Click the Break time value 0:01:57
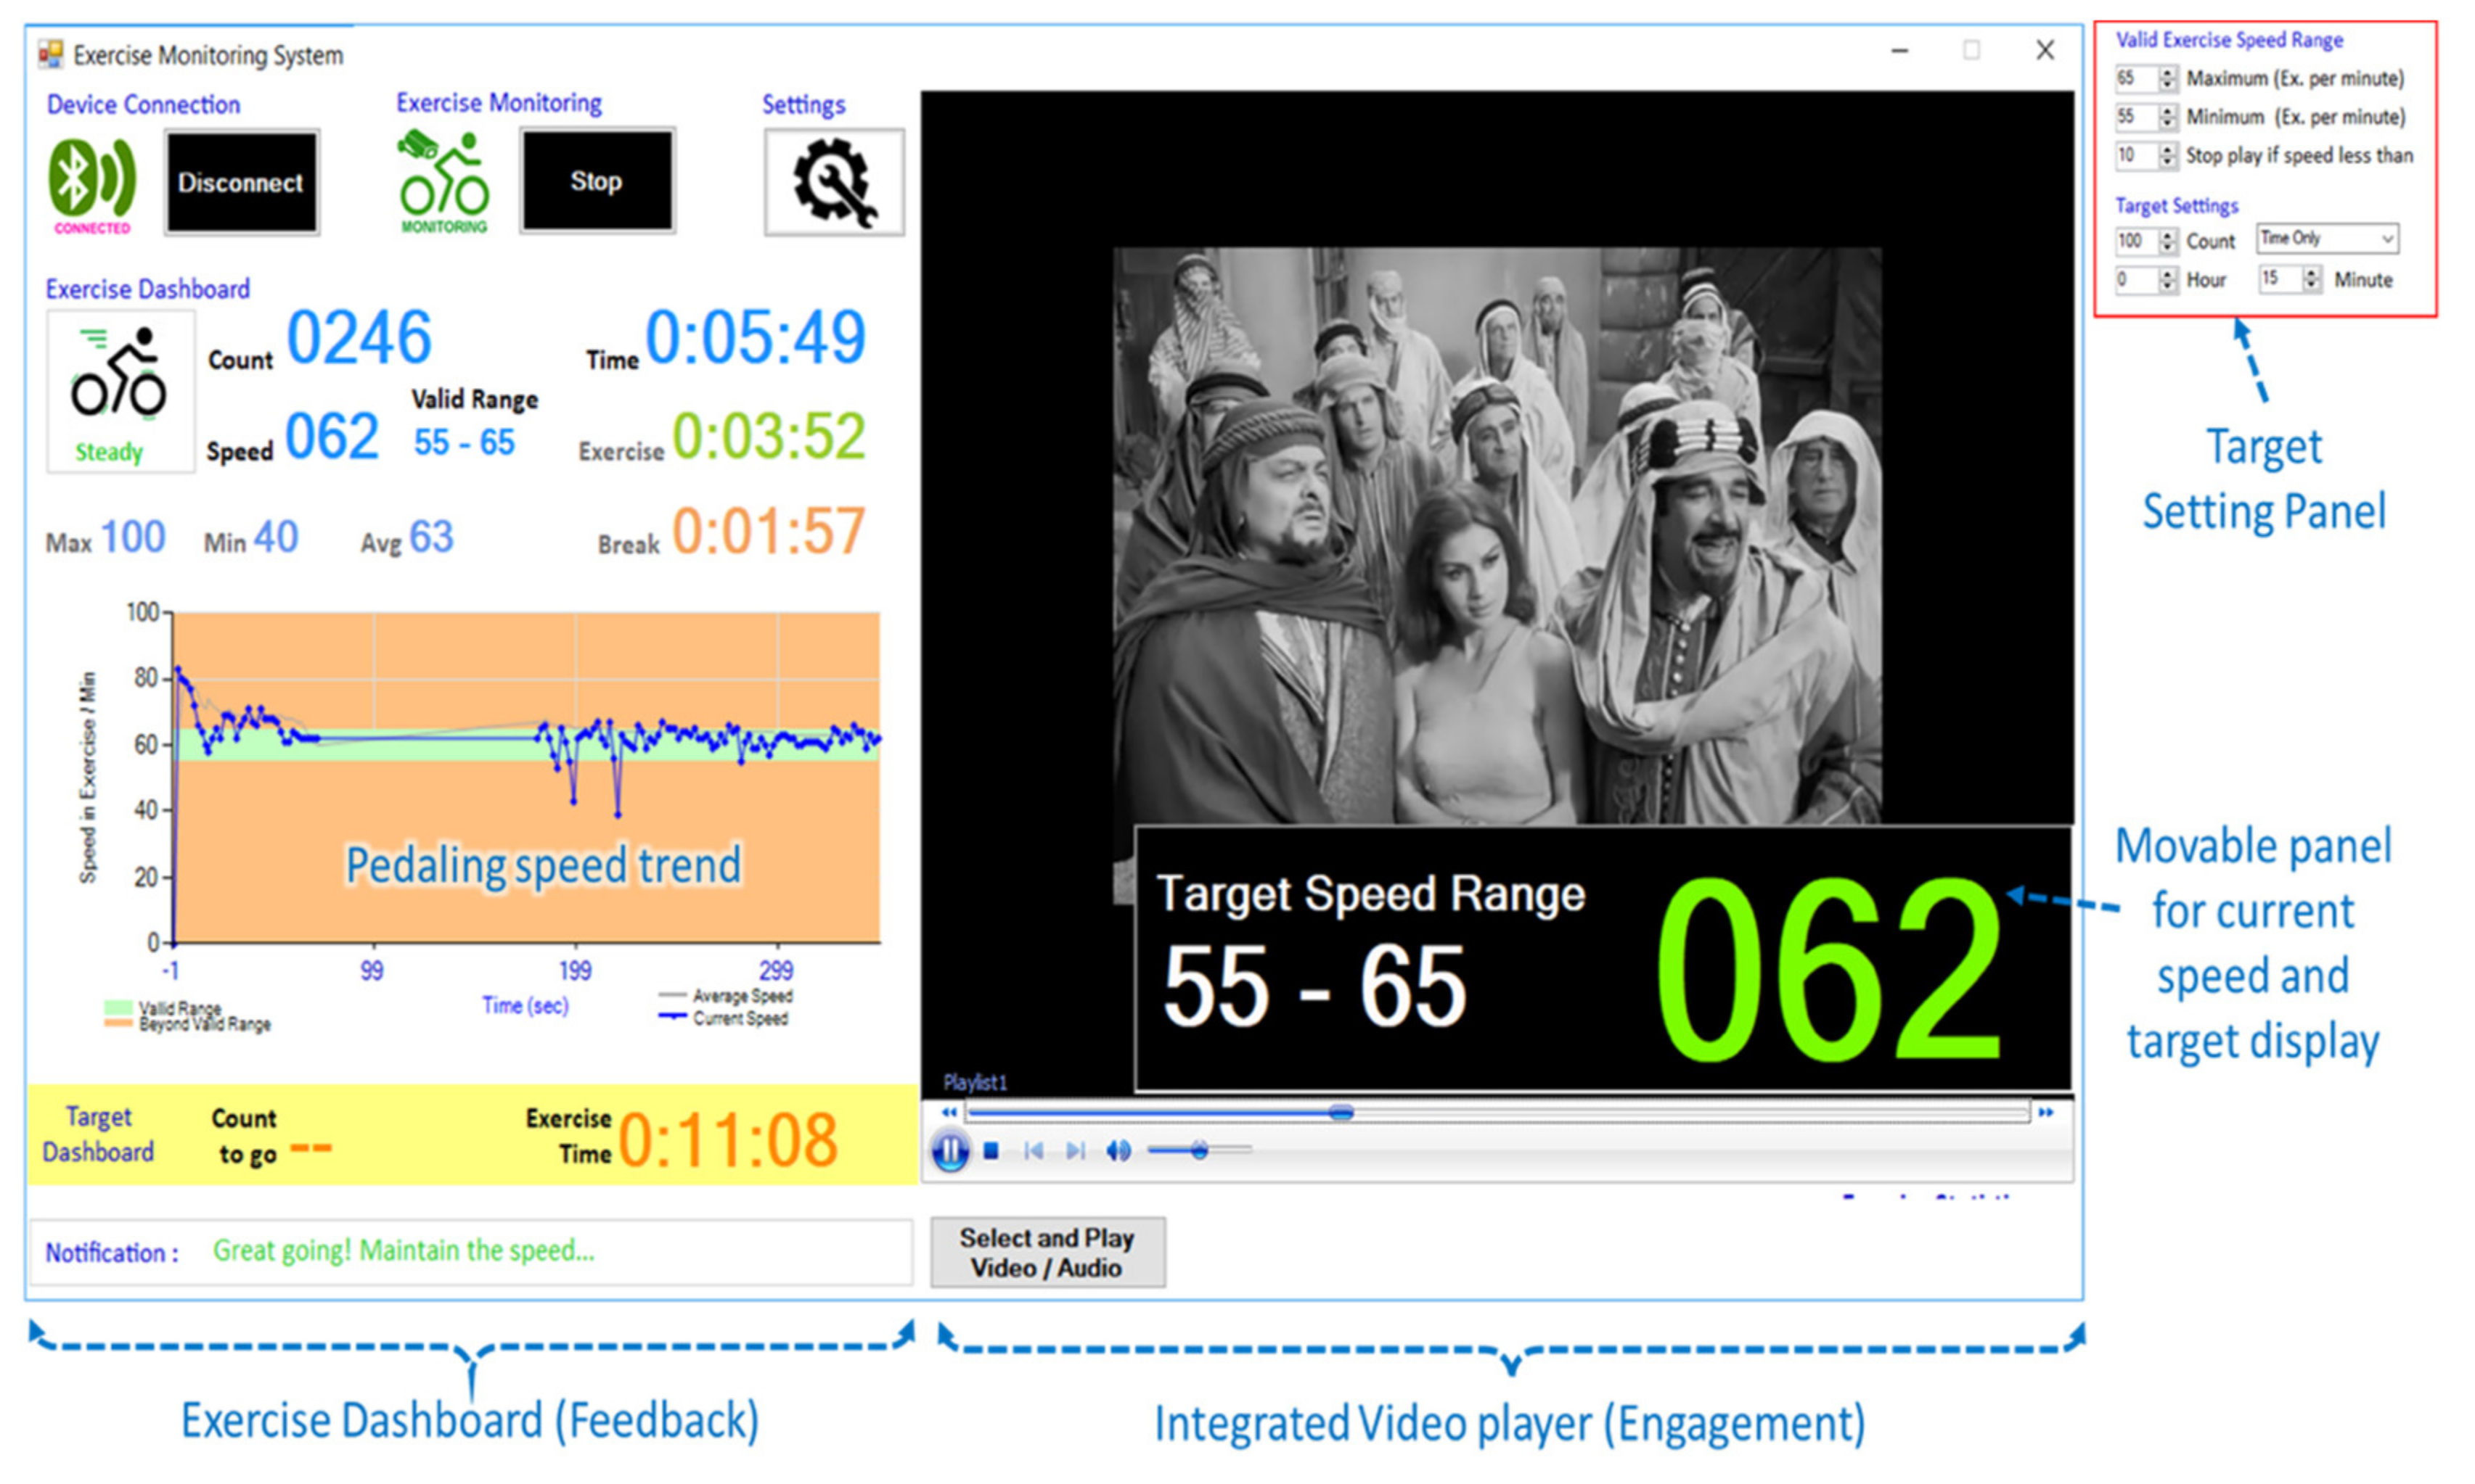The width and height of the screenshot is (2475, 1484). (x=769, y=531)
